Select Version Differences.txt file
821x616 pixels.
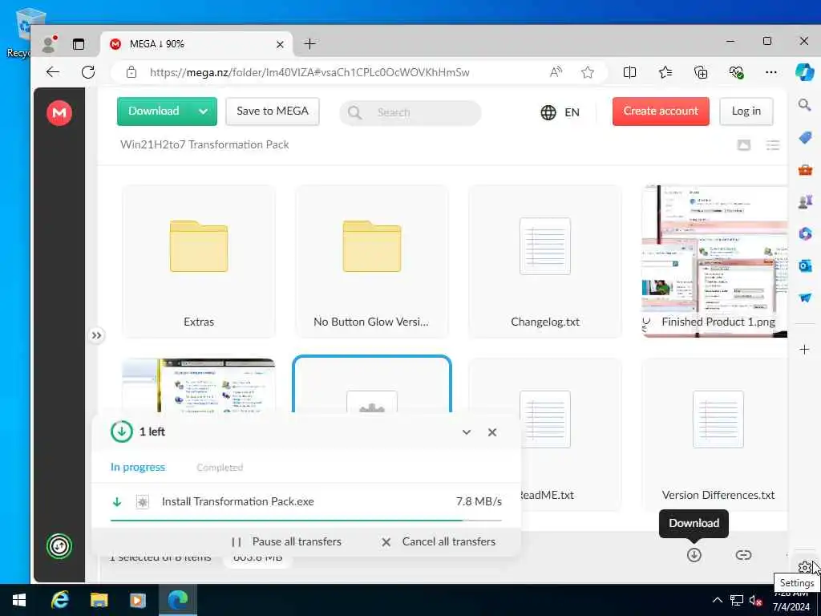[x=714, y=435]
